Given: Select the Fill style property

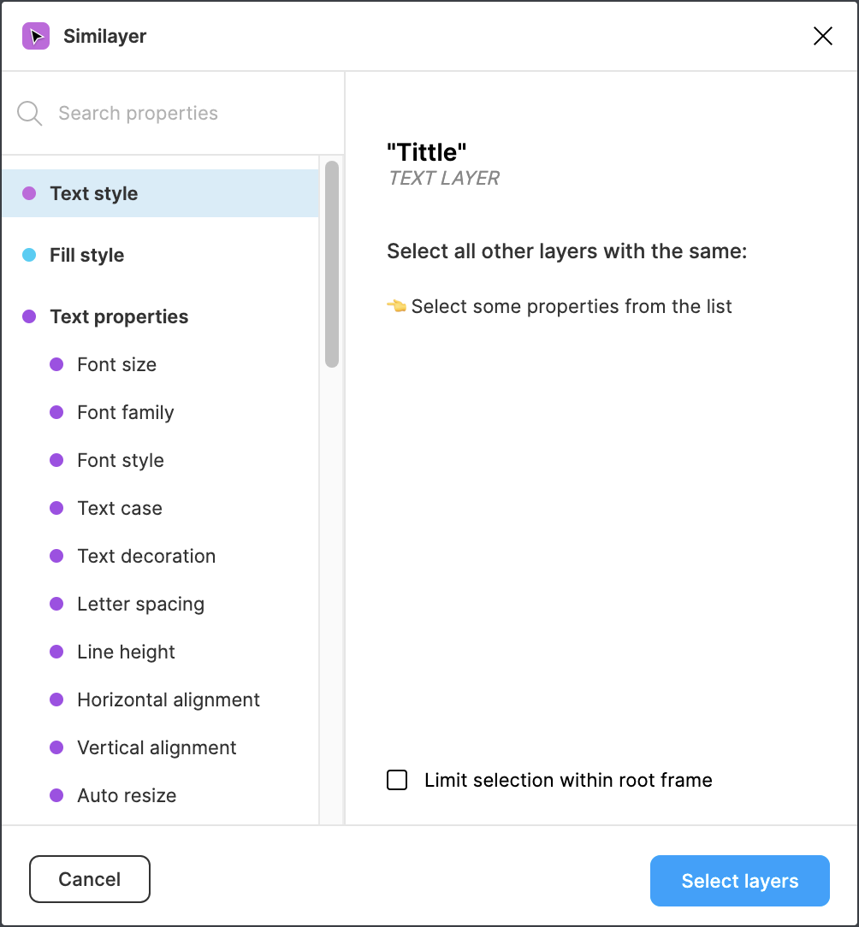Looking at the screenshot, I should (87, 255).
